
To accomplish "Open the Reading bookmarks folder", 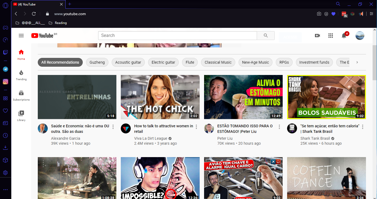I will (x=58, y=23).
